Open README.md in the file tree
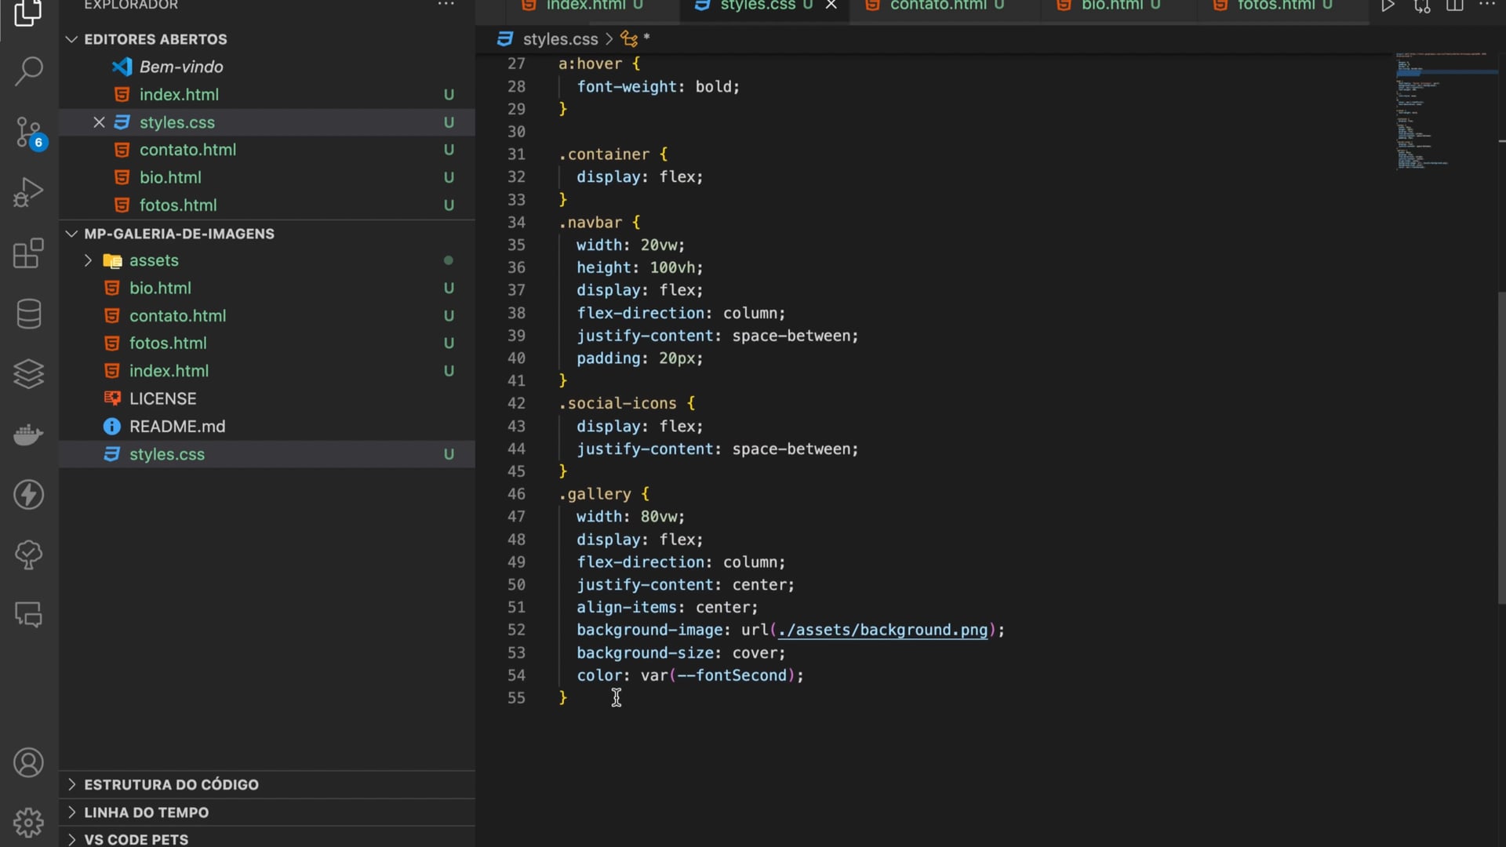The height and width of the screenshot is (847, 1506). (177, 427)
